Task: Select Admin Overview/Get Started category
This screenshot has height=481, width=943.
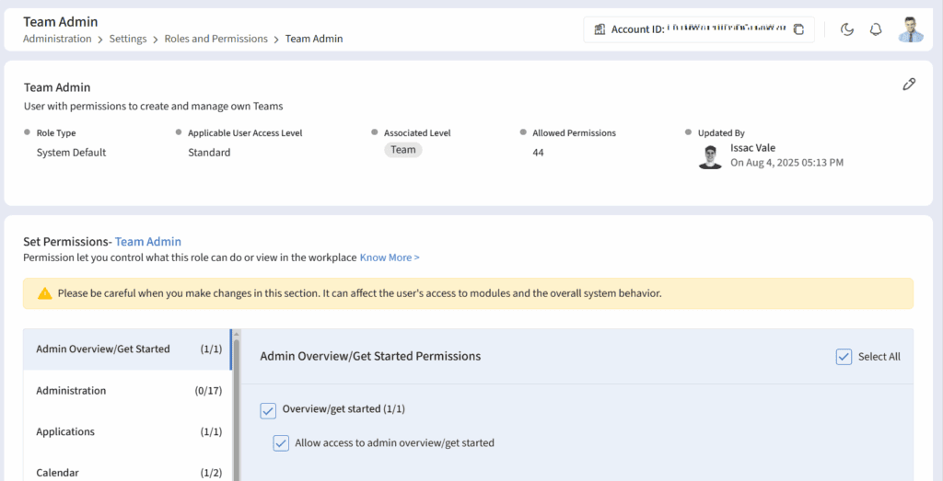Action: [103, 349]
